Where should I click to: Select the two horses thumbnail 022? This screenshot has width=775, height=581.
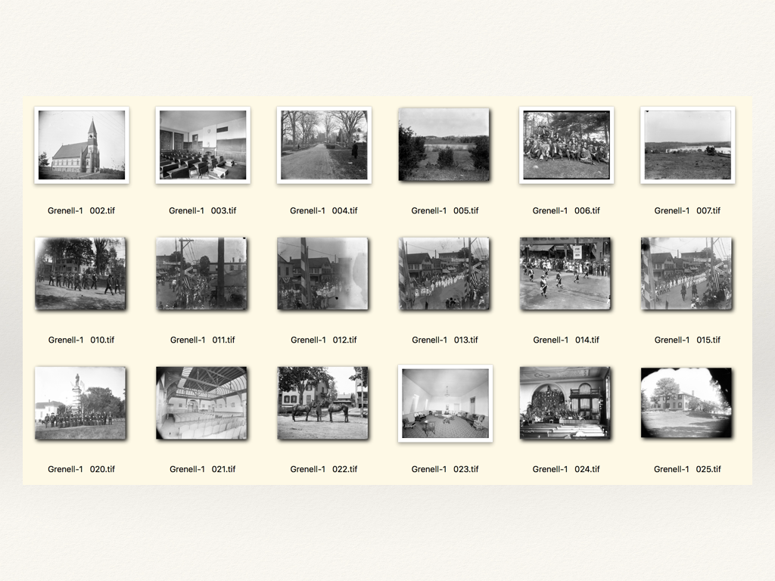pos(322,403)
